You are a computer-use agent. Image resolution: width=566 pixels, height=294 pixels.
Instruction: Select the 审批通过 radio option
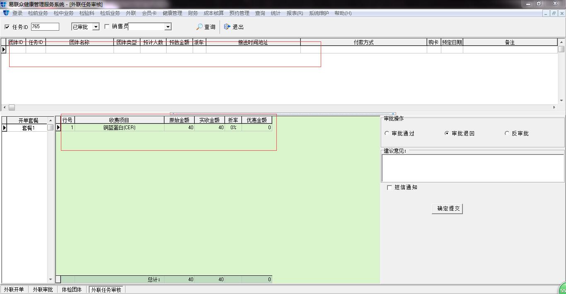(x=387, y=133)
